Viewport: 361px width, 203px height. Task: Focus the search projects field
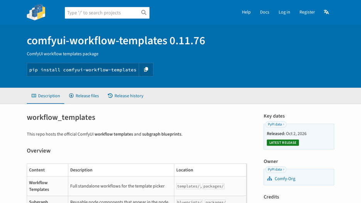[107, 13]
